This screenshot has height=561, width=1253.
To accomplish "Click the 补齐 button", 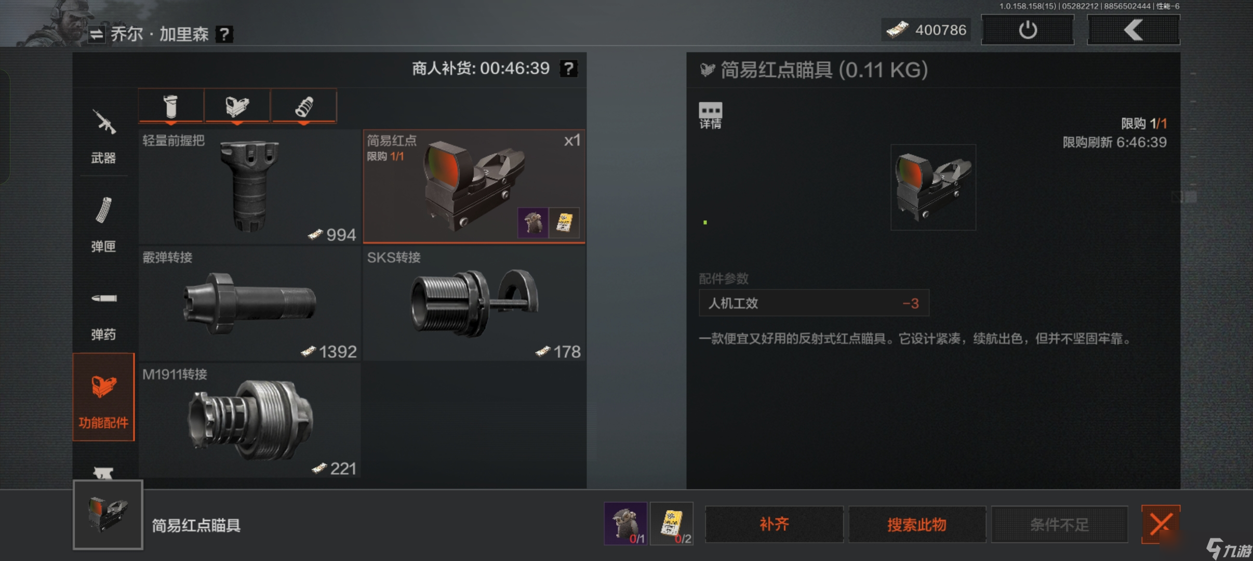I will (774, 524).
